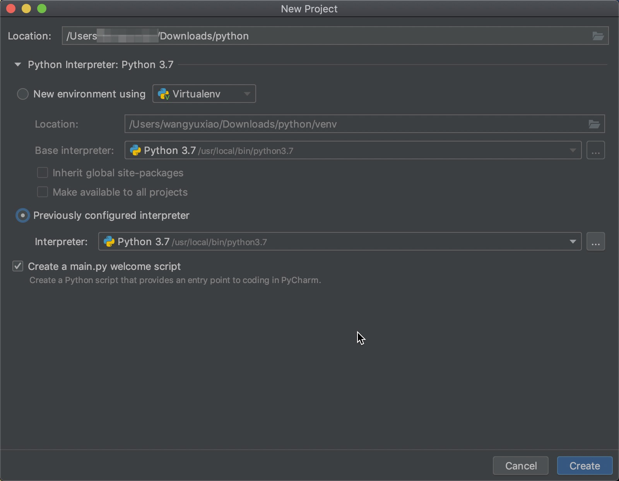Click the Python icon in Interpreter field
This screenshot has width=619, height=481.
[x=109, y=241]
